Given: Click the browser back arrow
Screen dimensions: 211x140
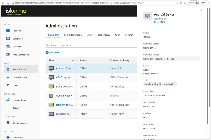Looking at the screenshot, I should 3,3.
